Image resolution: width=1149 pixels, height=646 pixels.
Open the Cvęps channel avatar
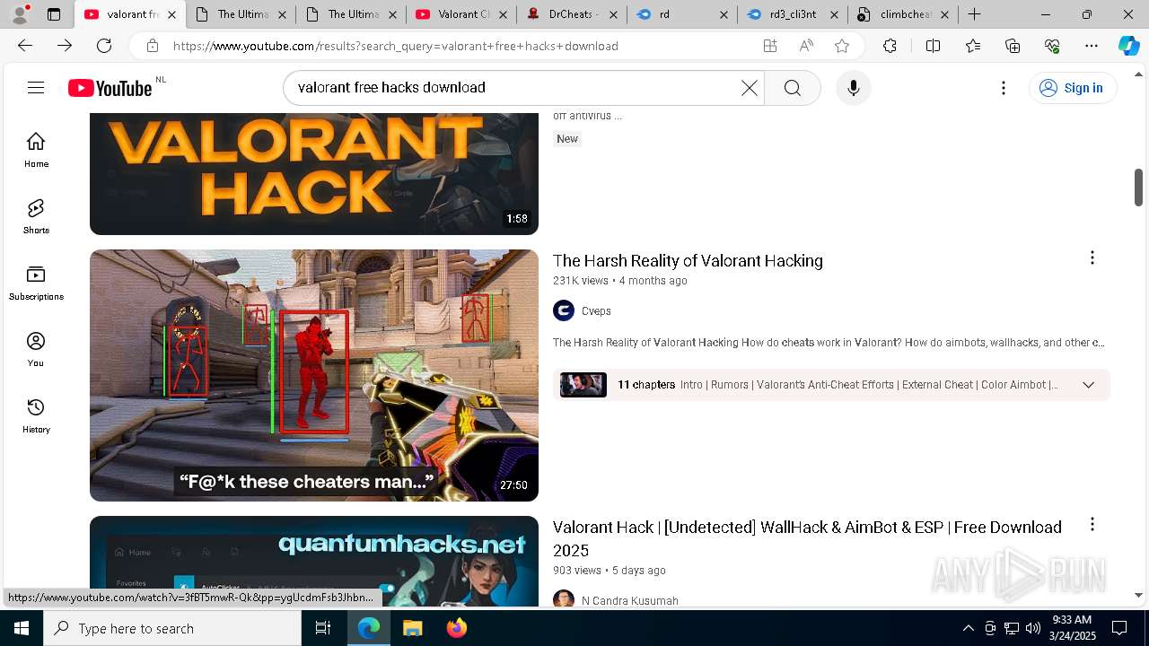[x=564, y=311]
